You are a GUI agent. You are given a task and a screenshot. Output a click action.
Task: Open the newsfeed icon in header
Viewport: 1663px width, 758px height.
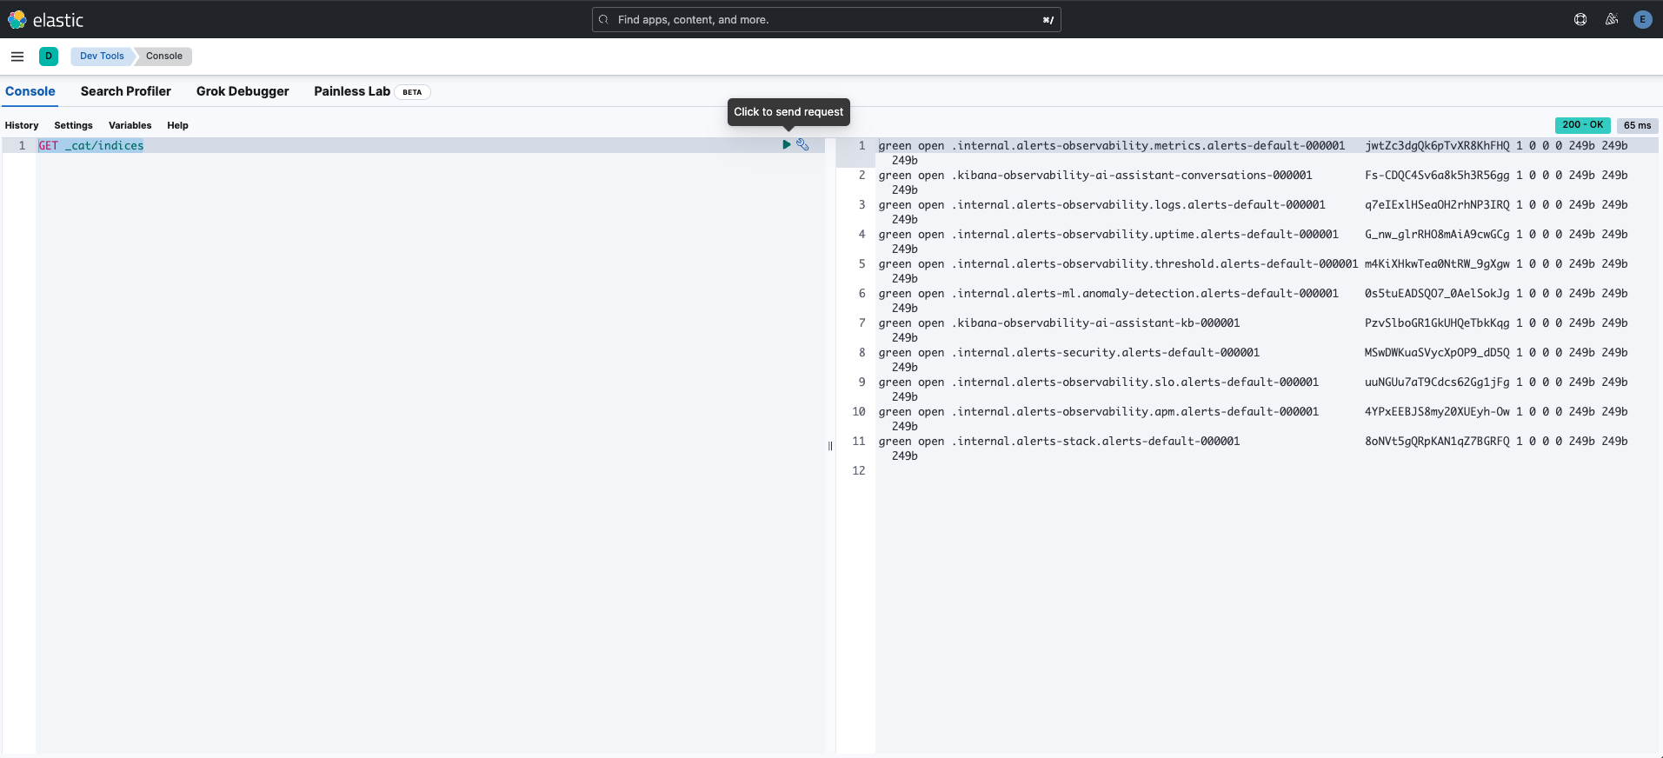pyautogui.click(x=1612, y=19)
